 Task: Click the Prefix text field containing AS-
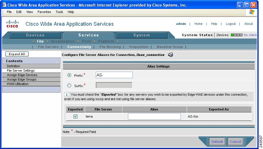114,75
